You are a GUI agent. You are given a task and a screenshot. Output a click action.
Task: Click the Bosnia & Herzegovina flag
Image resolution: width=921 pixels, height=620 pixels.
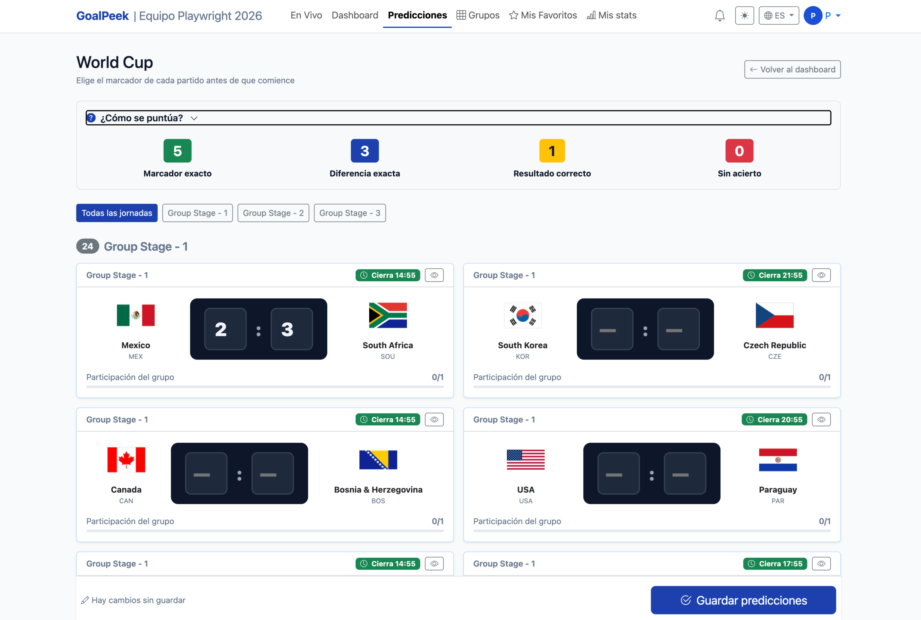[x=378, y=459]
